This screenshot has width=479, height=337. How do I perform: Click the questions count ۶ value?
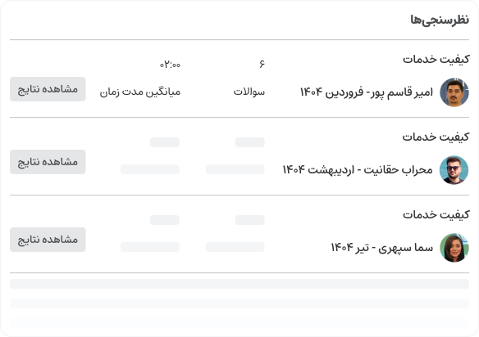click(262, 64)
